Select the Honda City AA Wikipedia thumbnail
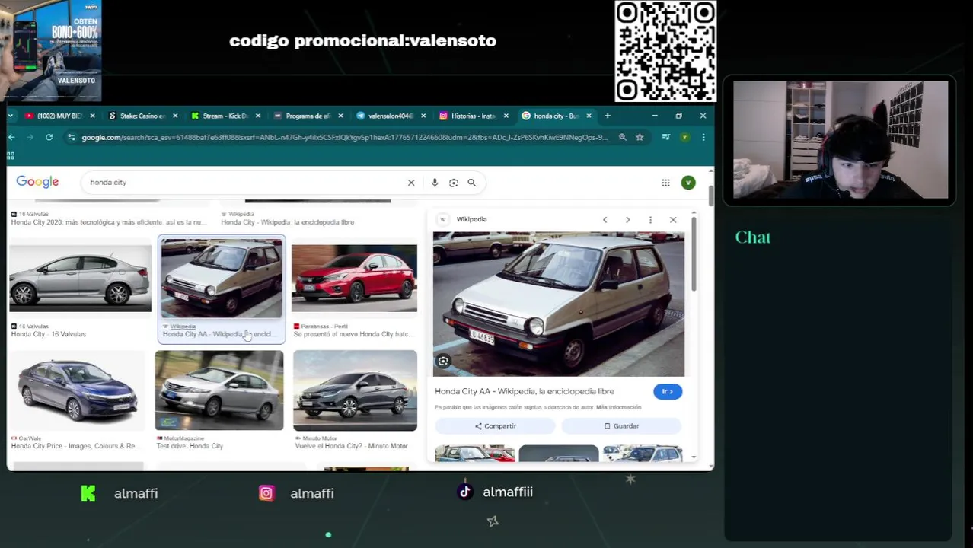This screenshot has width=973, height=548. (222, 278)
